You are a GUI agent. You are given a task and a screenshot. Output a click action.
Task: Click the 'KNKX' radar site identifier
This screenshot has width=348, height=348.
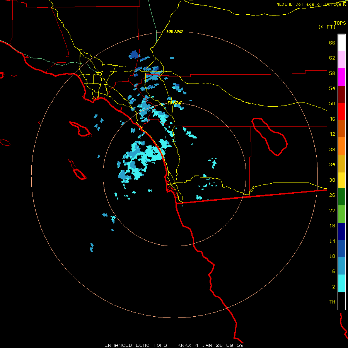click(x=185, y=345)
